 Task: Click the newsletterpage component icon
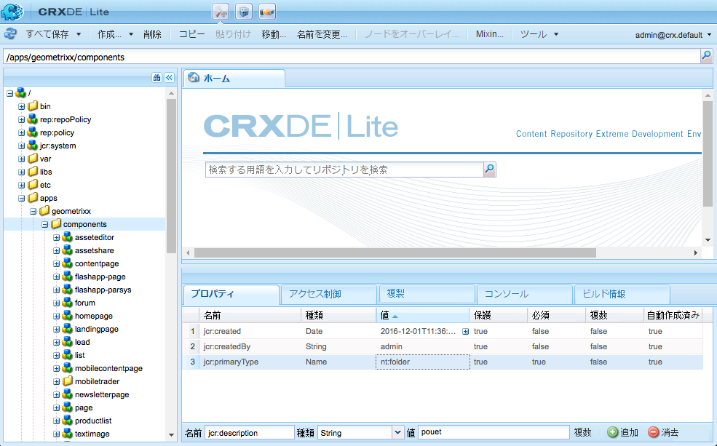[68, 394]
